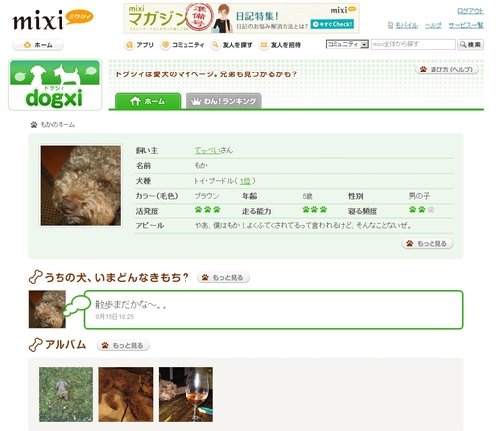Click the first paw of 活発度 rating
The image size is (496, 431).
click(198, 209)
